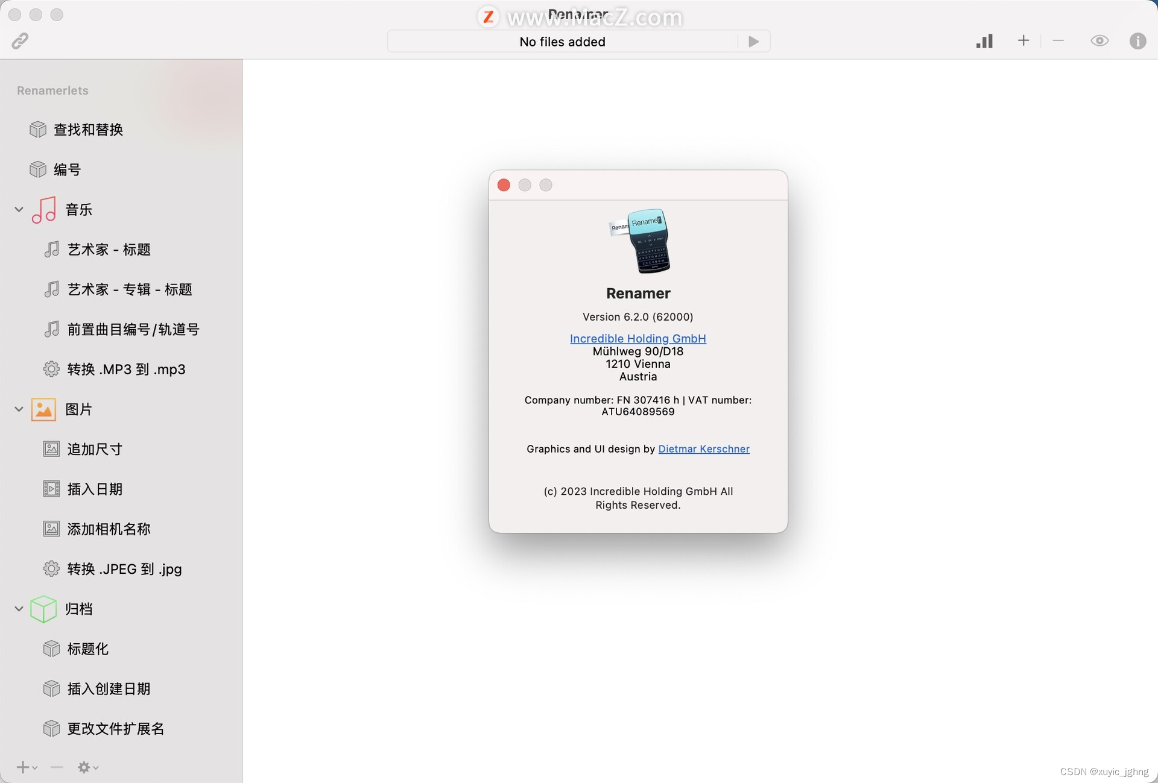Viewport: 1158px width, 783px height.
Task: Select the 编号 renamerlet label
Action: pos(68,169)
